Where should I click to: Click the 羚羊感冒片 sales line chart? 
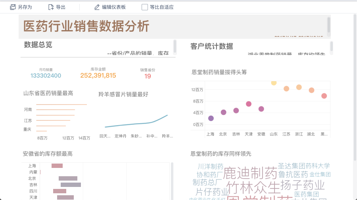136,122
